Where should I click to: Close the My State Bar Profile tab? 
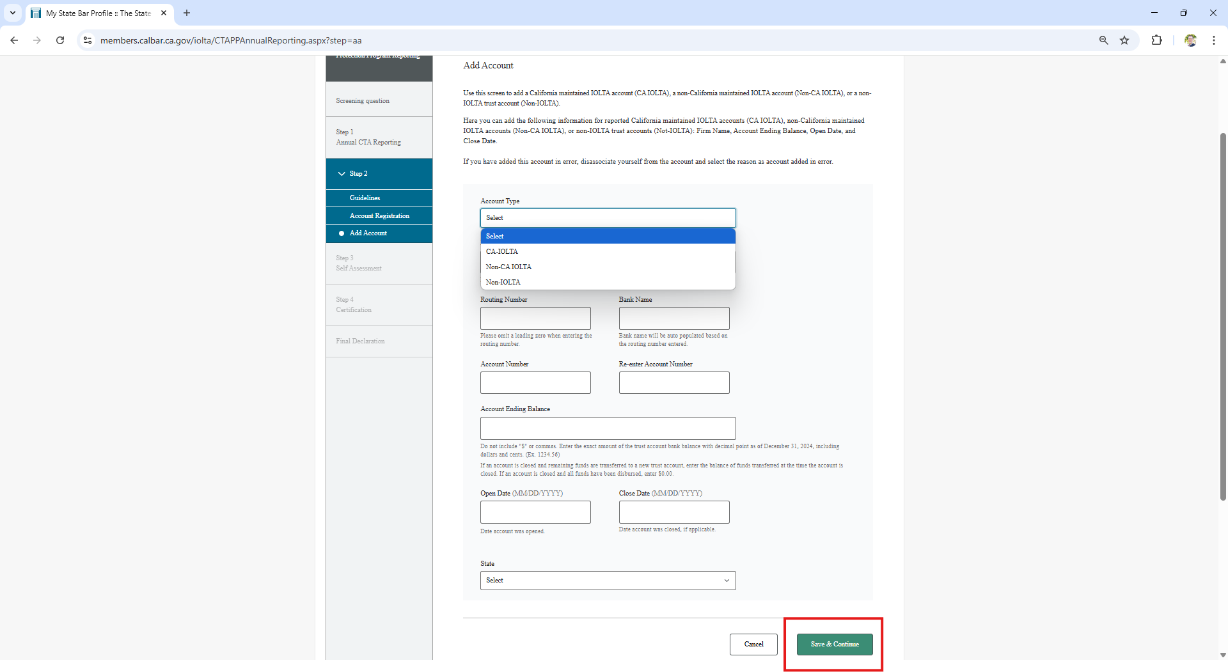(x=164, y=13)
